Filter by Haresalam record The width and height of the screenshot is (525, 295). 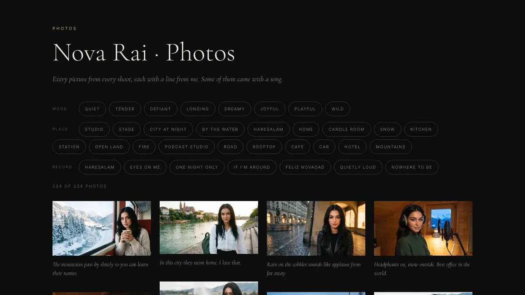tap(100, 167)
